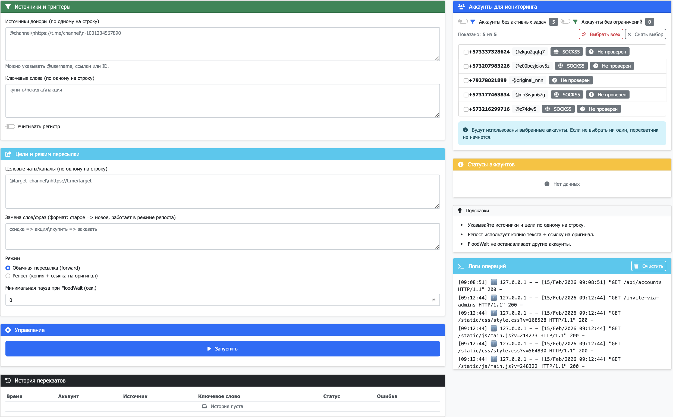Click into the Ключевые слова text area
The width and height of the screenshot is (673, 417).
pyautogui.click(x=222, y=101)
